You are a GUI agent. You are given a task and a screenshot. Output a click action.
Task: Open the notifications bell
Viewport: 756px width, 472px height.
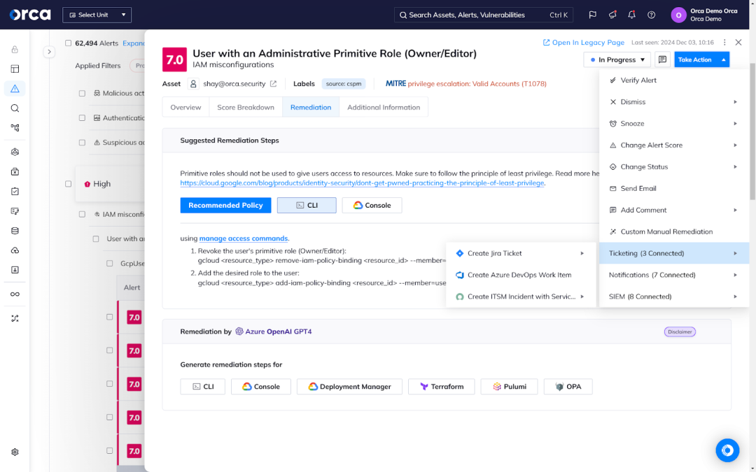pos(631,15)
